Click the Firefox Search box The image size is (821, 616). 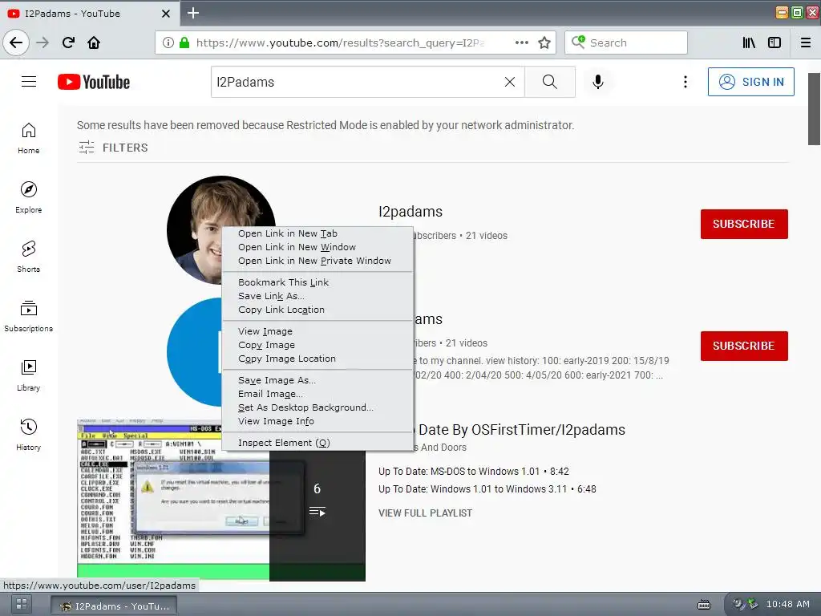(625, 43)
